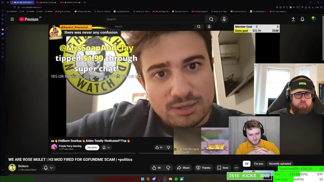The height and width of the screenshot is (182, 324).
Task: Reload the page with refresh button
Action: tap(14, 7)
